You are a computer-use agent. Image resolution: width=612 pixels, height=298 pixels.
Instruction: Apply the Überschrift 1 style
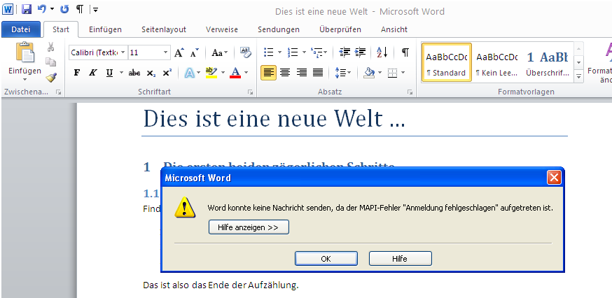[x=547, y=62]
